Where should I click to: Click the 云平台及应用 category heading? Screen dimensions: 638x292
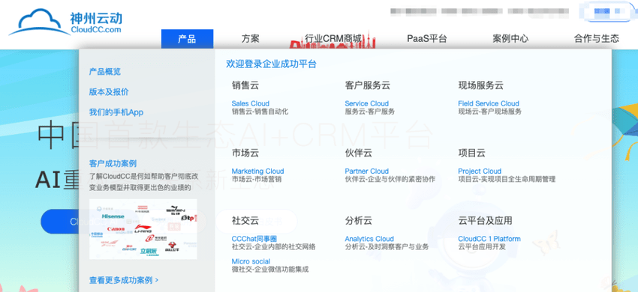[485, 221]
